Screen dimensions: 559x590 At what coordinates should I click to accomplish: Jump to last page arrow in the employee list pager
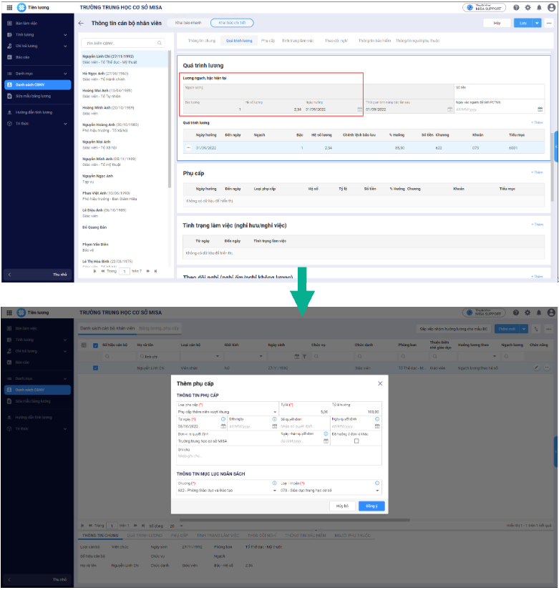pyautogui.click(x=155, y=271)
